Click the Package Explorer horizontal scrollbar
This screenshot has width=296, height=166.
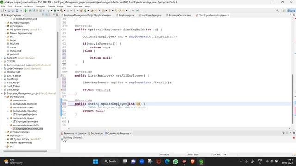[x=25, y=151]
